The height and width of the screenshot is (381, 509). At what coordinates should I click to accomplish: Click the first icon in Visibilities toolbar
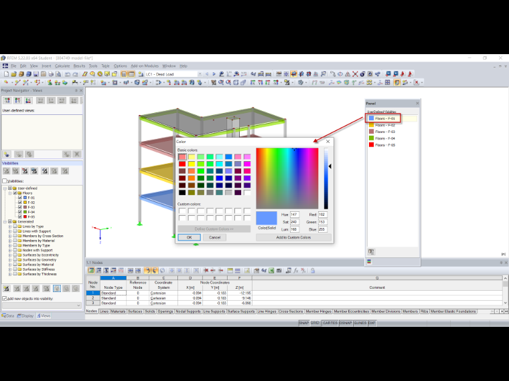tap(6, 170)
